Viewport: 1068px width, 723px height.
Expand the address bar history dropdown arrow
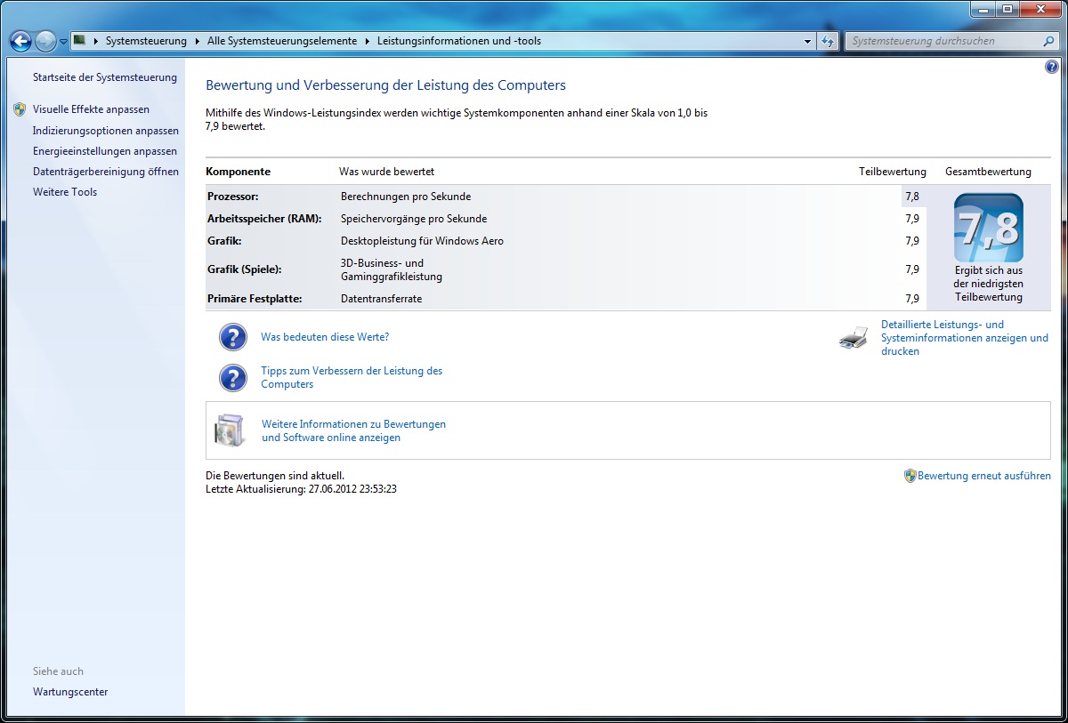pos(807,41)
